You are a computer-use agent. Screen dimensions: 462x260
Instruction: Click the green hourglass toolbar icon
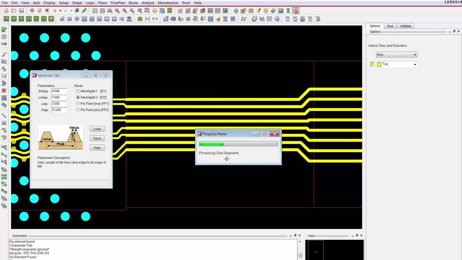(x=288, y=10)
